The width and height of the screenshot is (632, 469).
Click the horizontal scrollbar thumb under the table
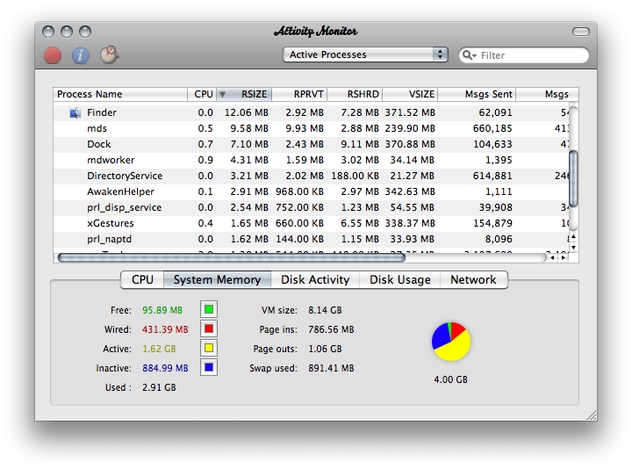pyautogui.click(x=232, y=257)
